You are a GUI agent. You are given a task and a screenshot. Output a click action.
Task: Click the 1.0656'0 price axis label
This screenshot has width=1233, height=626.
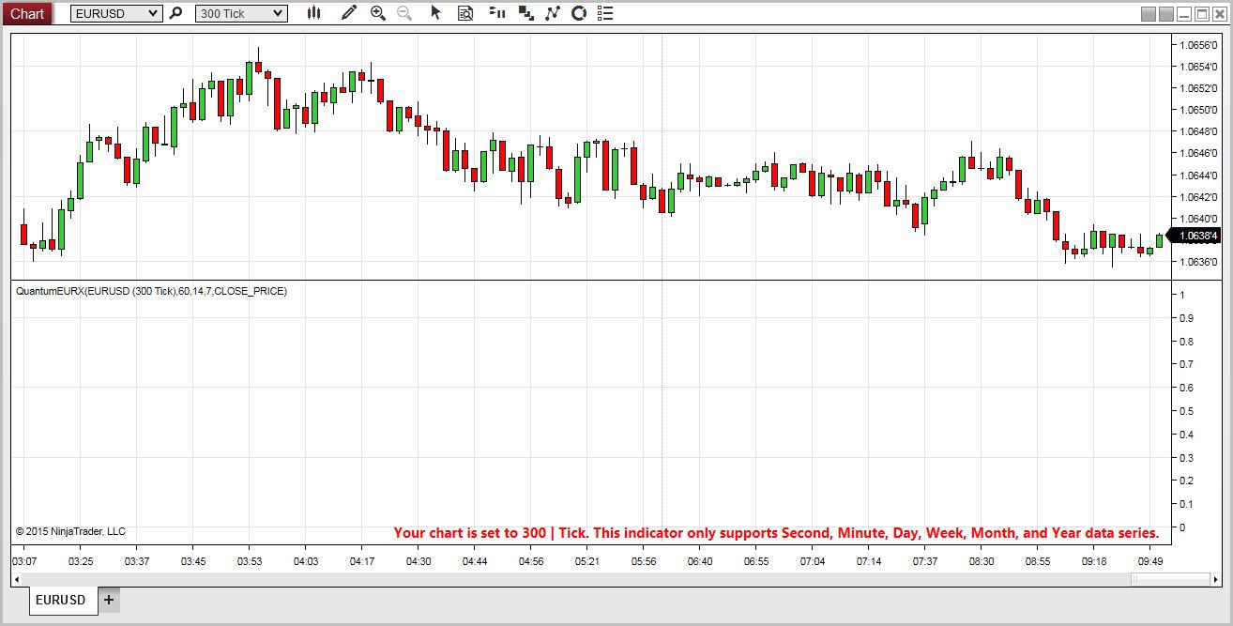point(1197,45)
